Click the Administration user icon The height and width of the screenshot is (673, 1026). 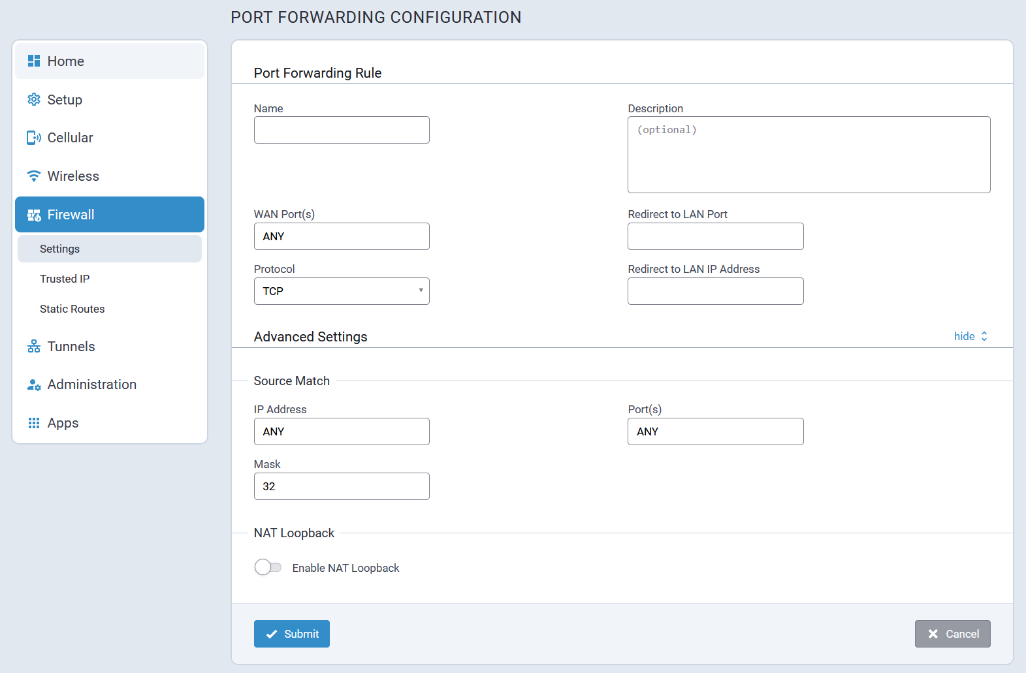point(34,384)
